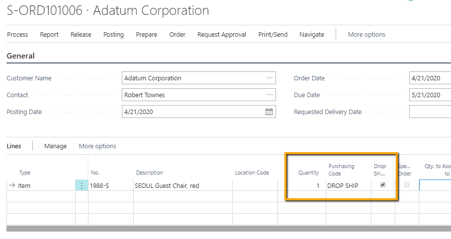Select the Location Code cell of item row
Screen dimensions: 451x239
pyautogui.click(x=255, y=185)
